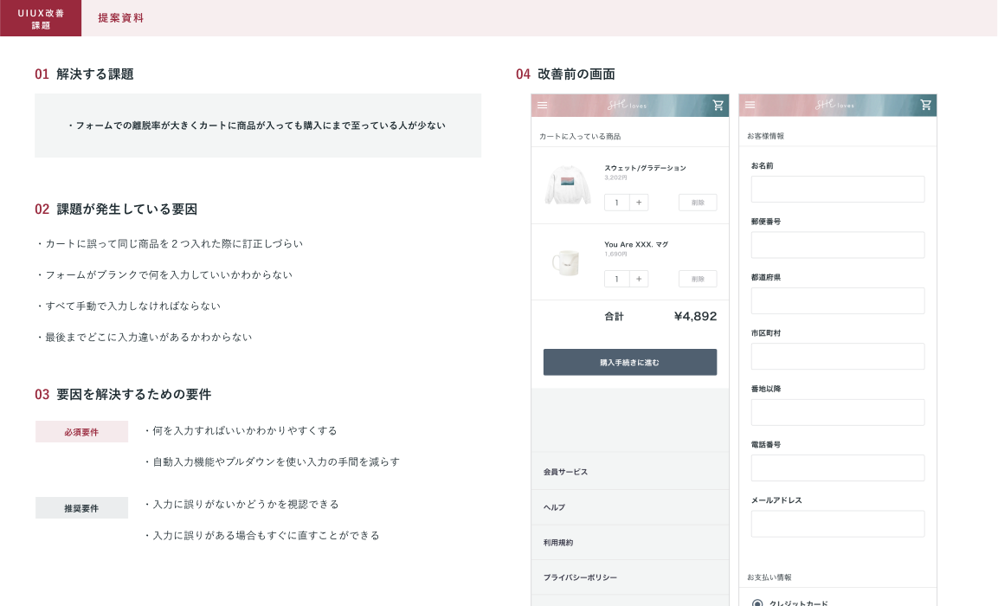Click the 購入手続きに進む button
The height and width of the screenshot is (606, 998).
pyautogui.click(x=629, y=362)
